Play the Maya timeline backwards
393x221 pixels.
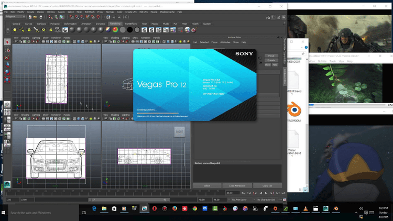[x=260, y=193]
